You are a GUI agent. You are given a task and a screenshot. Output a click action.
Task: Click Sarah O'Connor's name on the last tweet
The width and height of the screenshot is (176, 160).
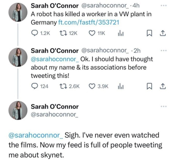click(55, 106)
